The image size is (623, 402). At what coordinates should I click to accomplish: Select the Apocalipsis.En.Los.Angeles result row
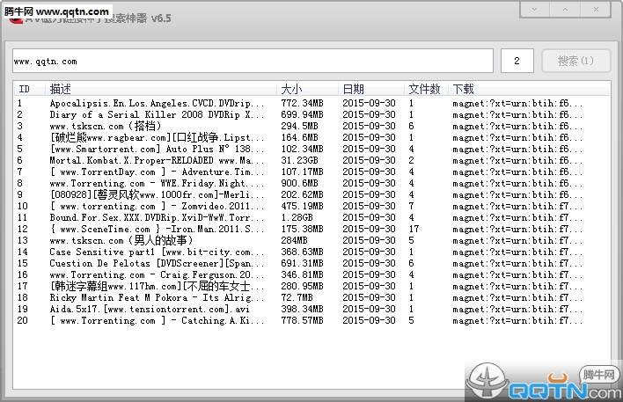coord(157,103)
